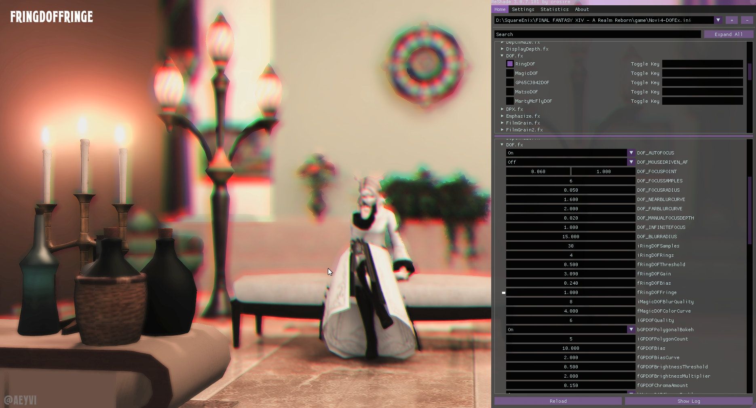Click the preset path text field

[604, 20]
